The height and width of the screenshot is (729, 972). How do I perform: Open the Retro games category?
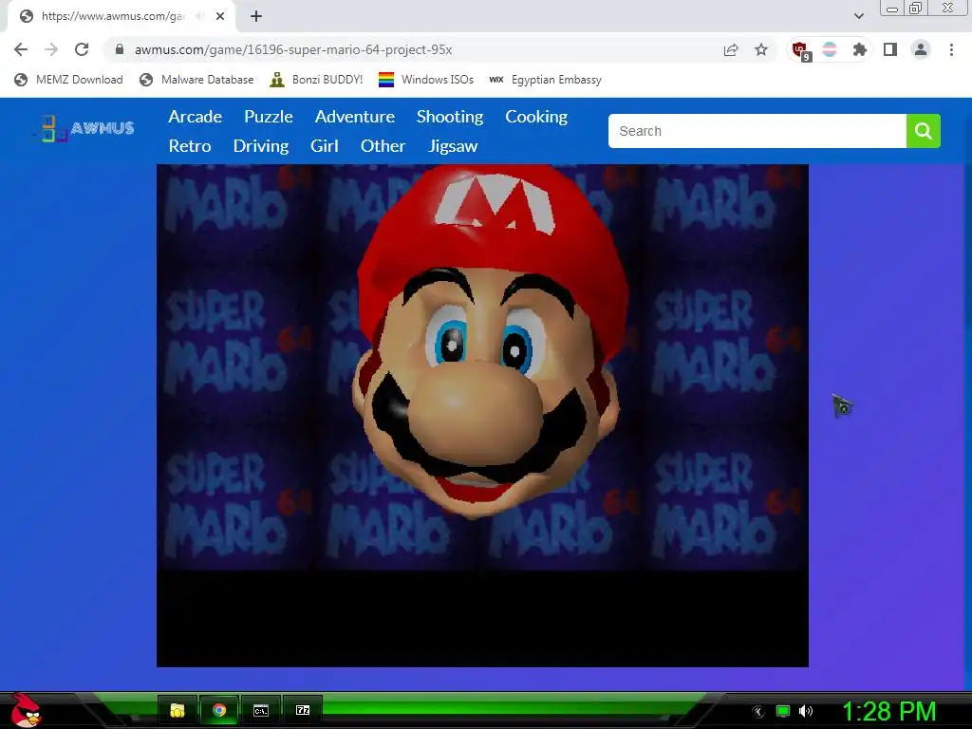point(190,145)
